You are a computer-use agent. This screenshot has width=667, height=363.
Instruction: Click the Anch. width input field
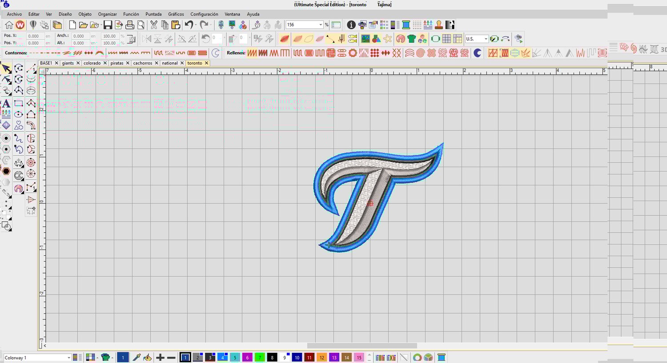pos(80,36)
